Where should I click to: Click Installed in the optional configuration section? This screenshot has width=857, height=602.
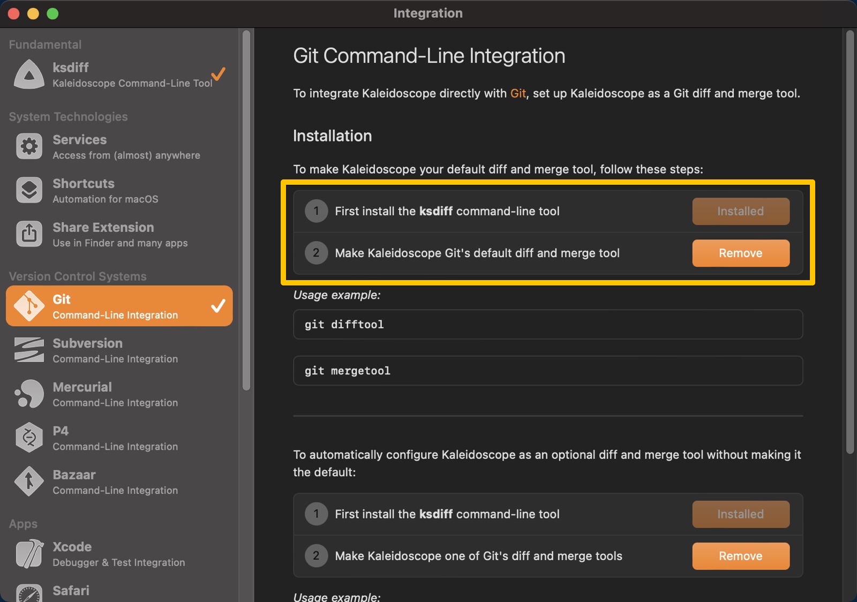click(x=741, y=514)
